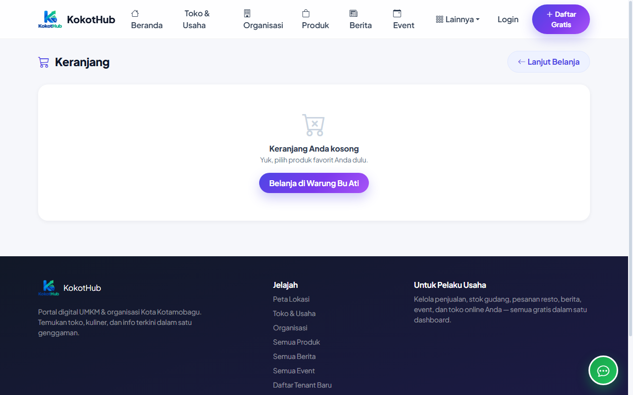Open the Event nav item
633x395 pixels.
[404, 19]
